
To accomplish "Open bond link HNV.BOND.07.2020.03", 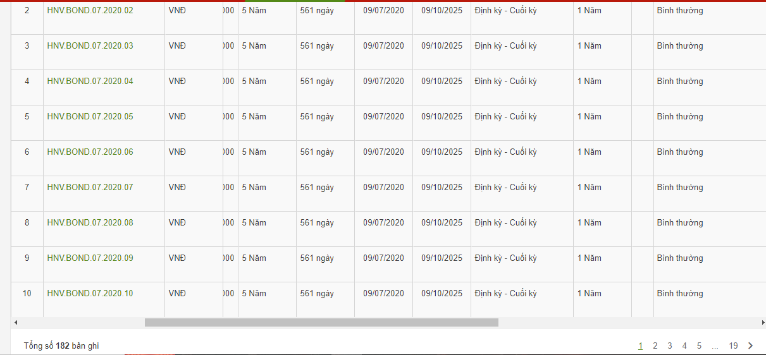I will coord(90,46).
